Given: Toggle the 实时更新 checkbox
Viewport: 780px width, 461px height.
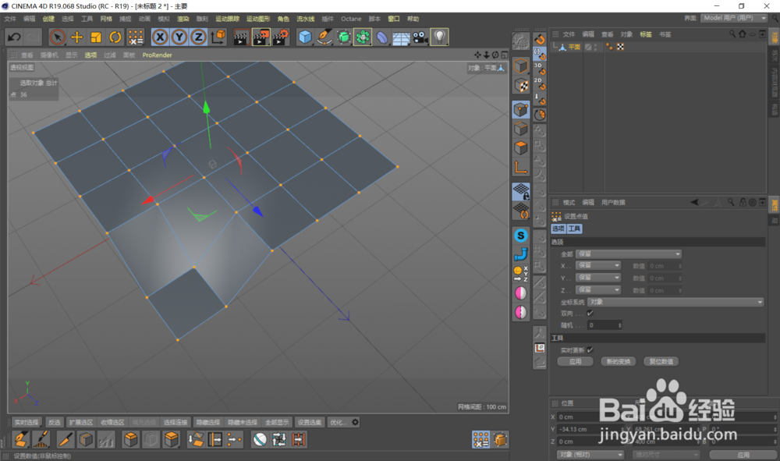Looking at the screenshot, I should point(590,350).
